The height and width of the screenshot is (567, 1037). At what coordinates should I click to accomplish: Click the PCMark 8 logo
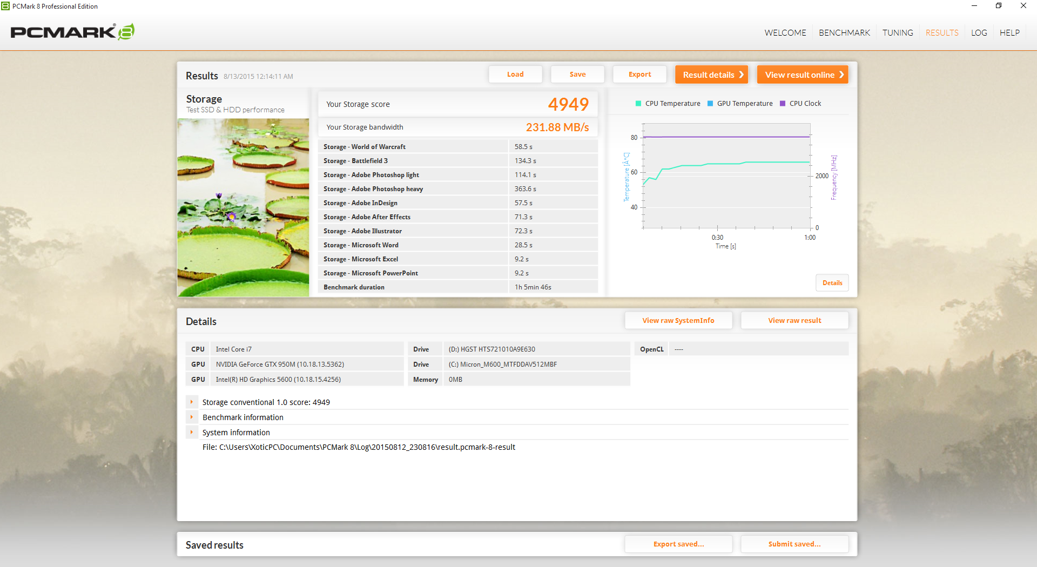point(72,32)
